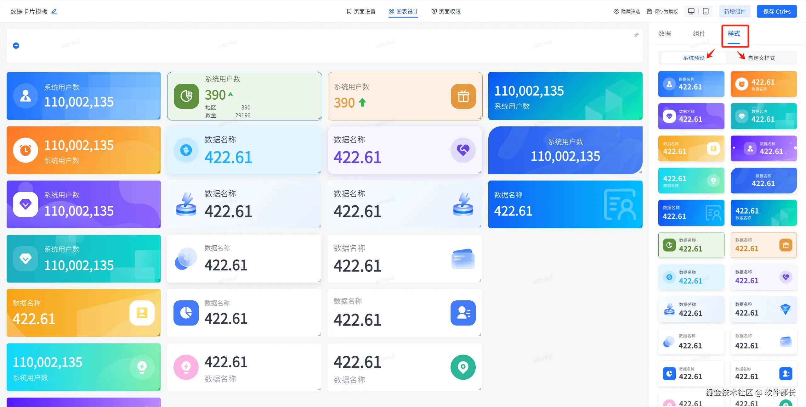Click the blue plus add-filter icon
This screenshot has height=407, width=806.
point(16,46)
